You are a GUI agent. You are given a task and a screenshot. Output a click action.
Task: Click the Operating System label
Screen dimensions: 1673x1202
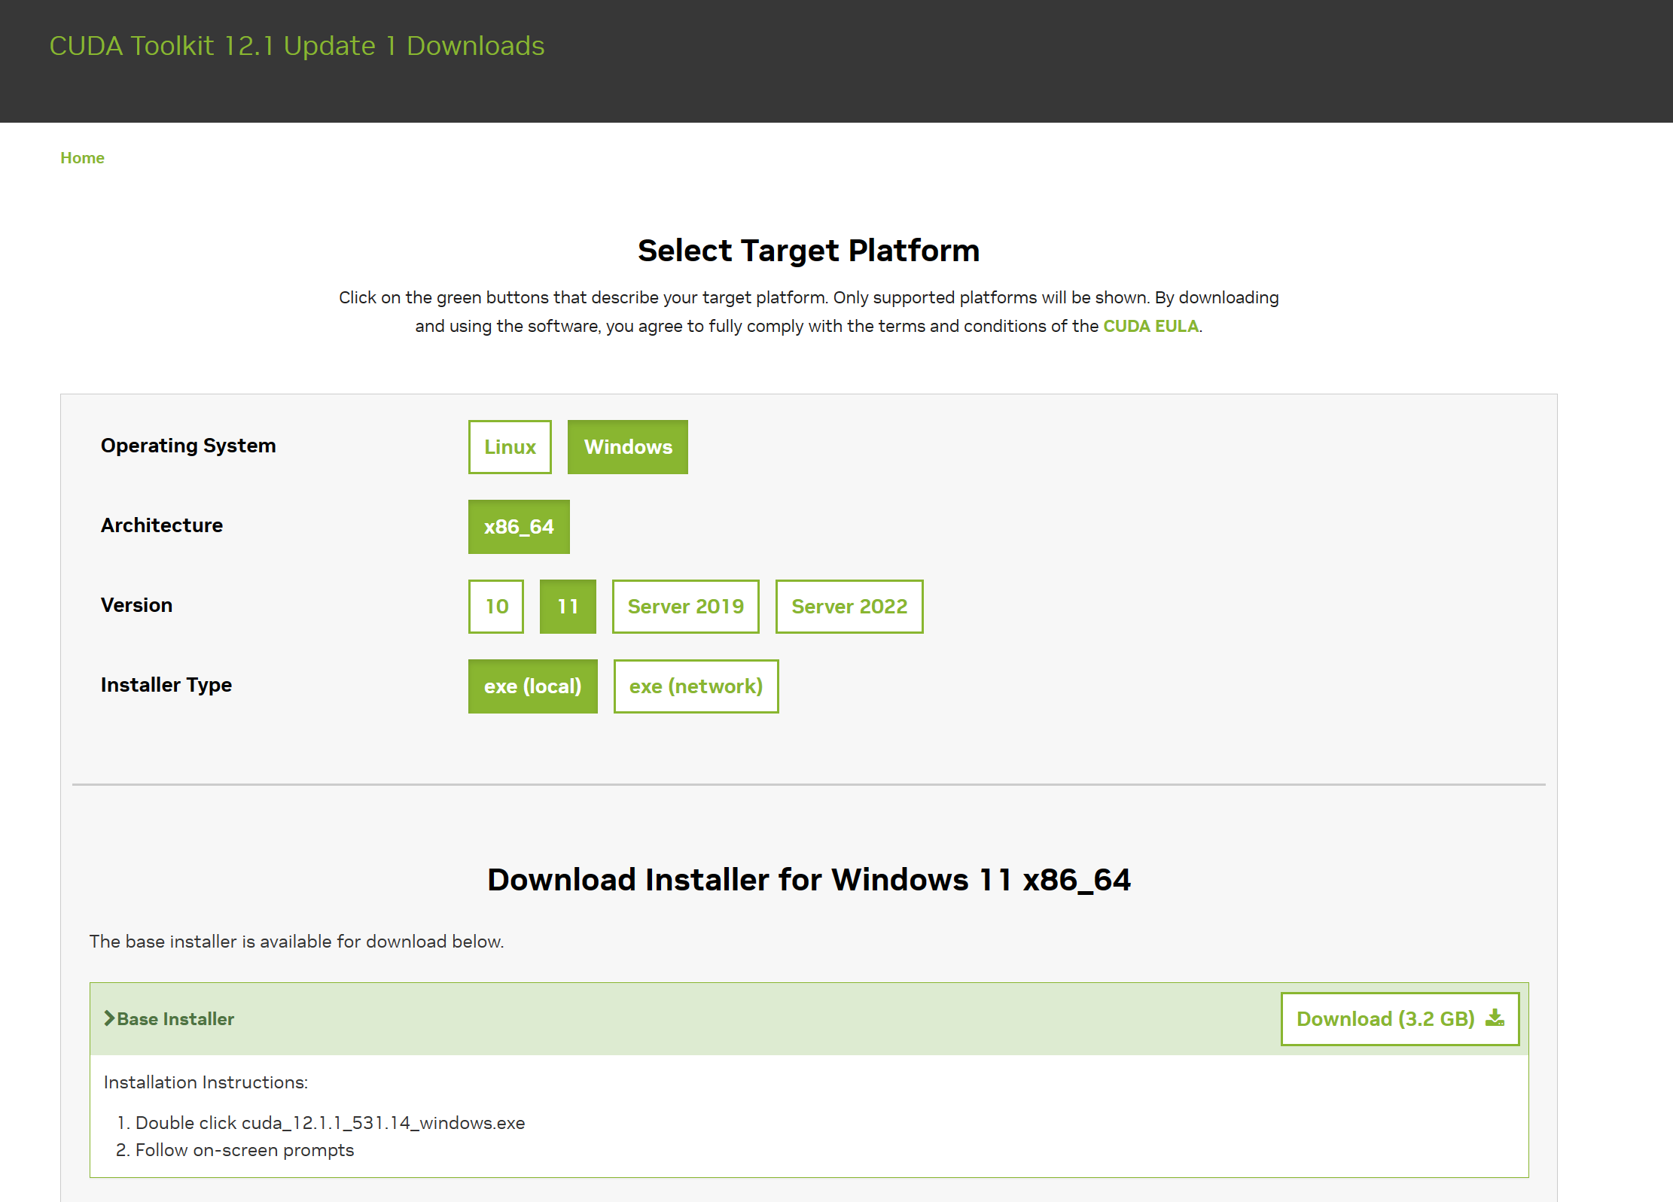[x=188, y=446]
